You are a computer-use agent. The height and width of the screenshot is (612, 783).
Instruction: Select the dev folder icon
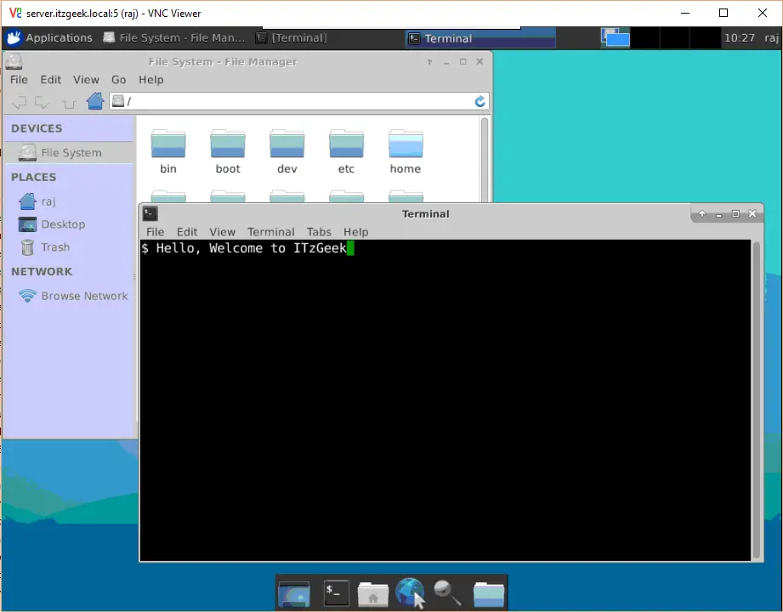click(x=287, y=144)
